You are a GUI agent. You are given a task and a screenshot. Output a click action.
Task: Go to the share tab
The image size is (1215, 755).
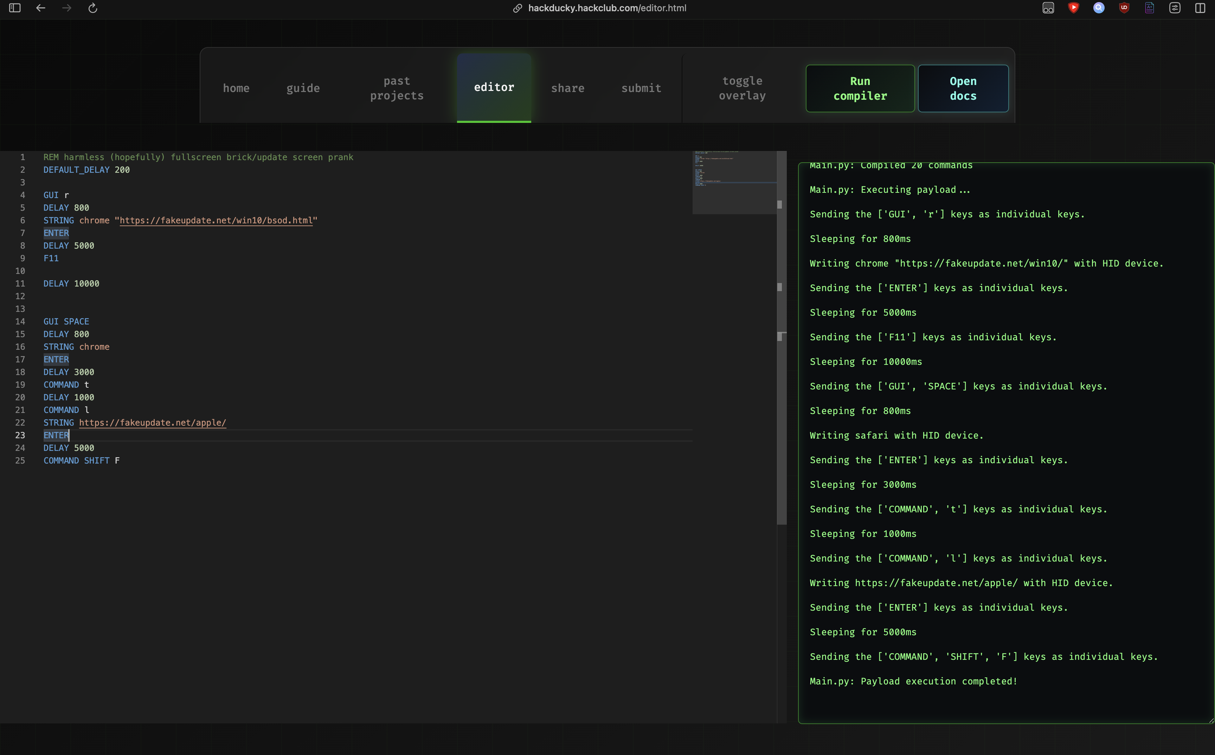coord(567,88)
